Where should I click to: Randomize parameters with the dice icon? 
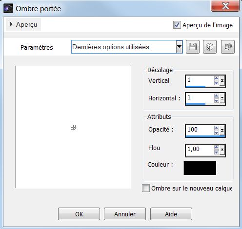(210, 47)
